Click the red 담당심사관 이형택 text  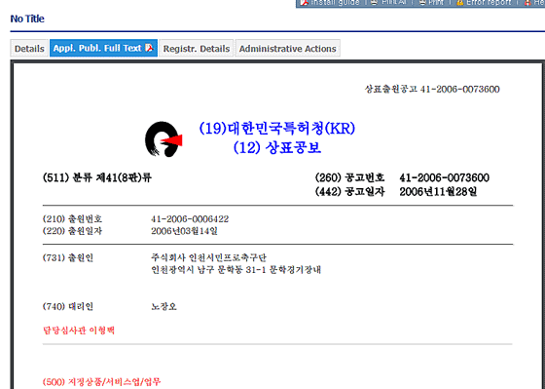[x=79, y=331]
